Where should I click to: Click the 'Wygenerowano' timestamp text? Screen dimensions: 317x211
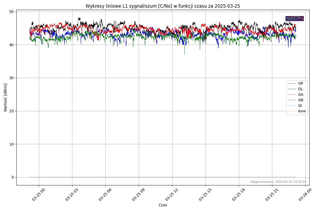(x=278, y=182)
